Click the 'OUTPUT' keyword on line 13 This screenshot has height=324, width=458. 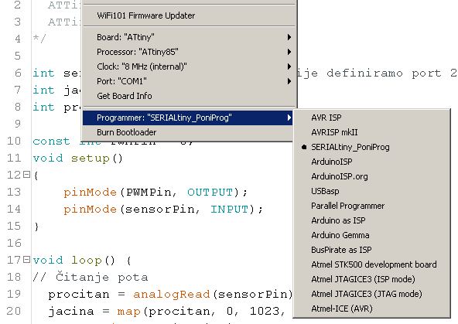(x=210, y=193)
